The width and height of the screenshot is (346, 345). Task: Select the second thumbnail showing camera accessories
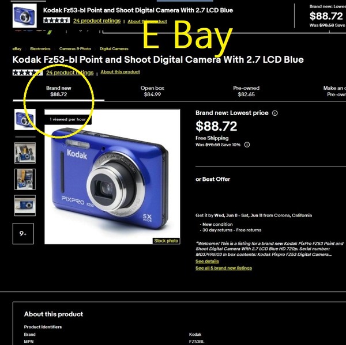[25, 153]
